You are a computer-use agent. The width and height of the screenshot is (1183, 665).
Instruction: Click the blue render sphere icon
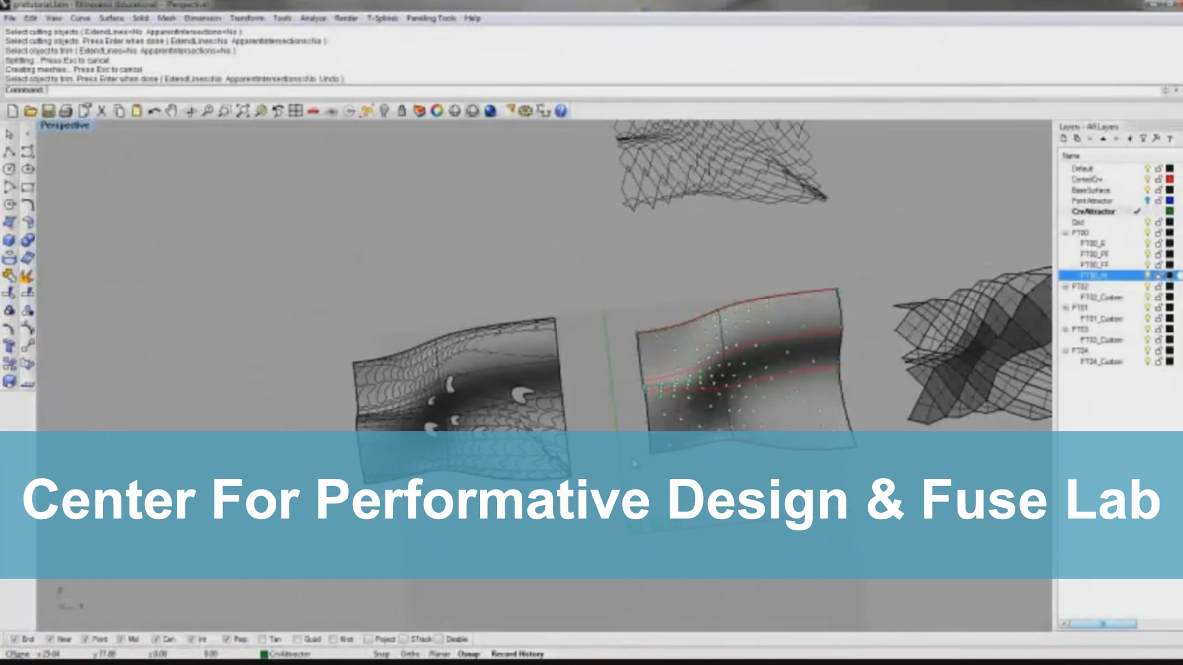490,111
